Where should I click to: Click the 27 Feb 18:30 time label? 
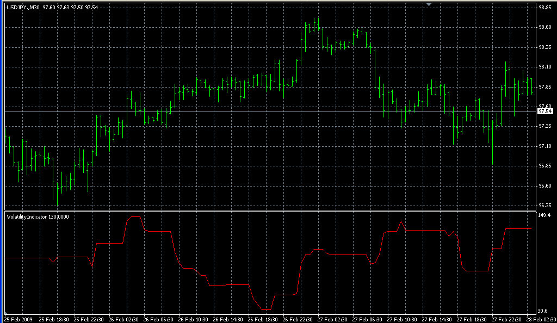click(x=472, y=319)
